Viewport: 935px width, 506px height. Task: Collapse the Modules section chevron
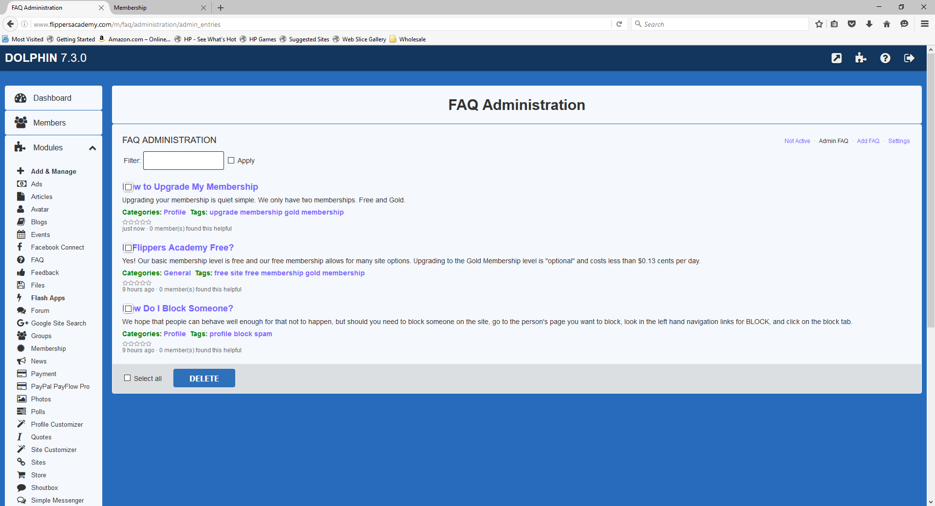pyautogui.click(x=93, y=148)
